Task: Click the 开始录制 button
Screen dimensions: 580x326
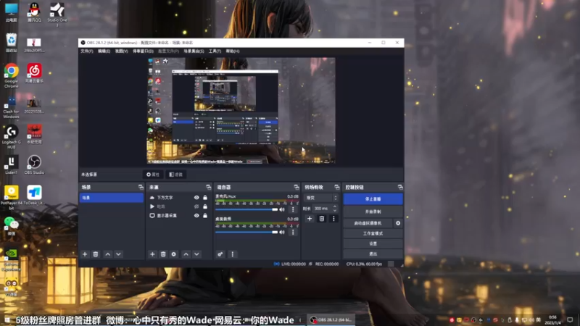Action: [373, 212]
